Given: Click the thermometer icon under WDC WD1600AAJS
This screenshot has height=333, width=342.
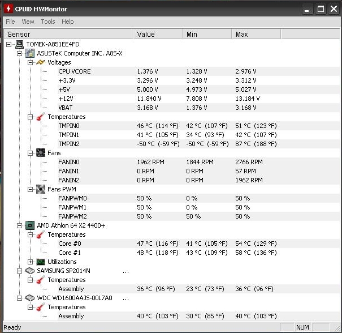Looking at the screenshot, I should [x=41, y=307].
